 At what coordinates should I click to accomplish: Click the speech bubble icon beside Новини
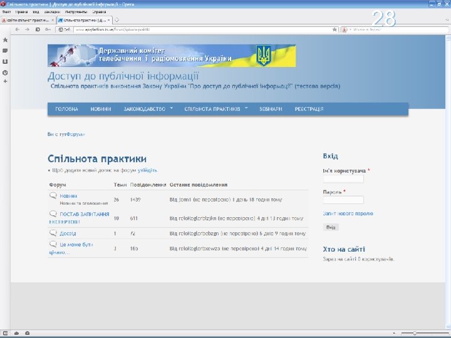click(53, 196)
